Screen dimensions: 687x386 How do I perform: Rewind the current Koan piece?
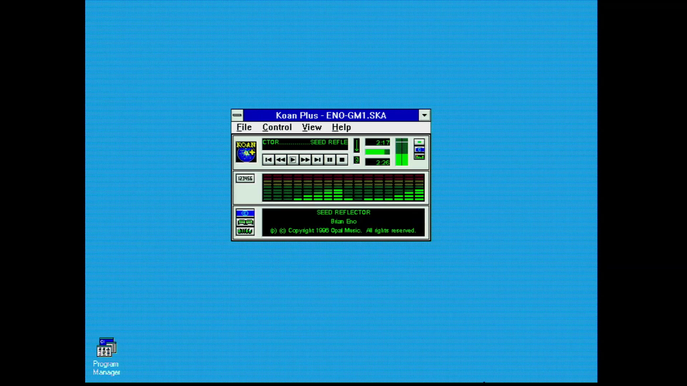pos(281,160)
